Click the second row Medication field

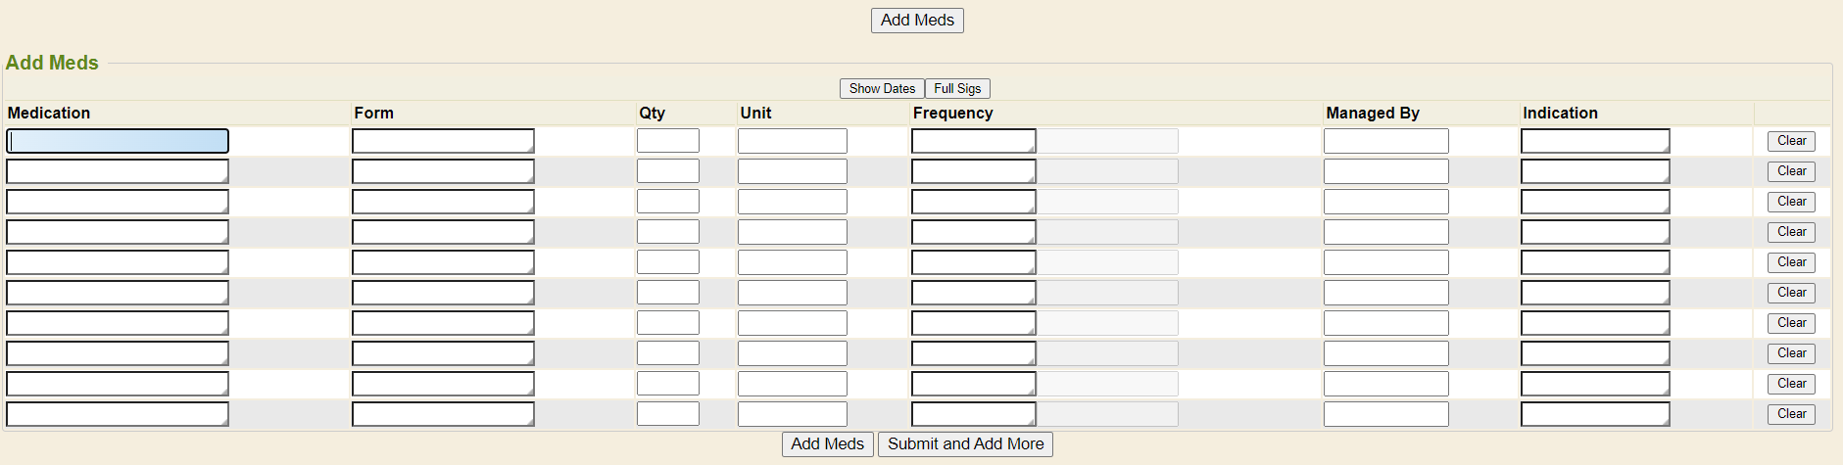click(x=118, y=171)
